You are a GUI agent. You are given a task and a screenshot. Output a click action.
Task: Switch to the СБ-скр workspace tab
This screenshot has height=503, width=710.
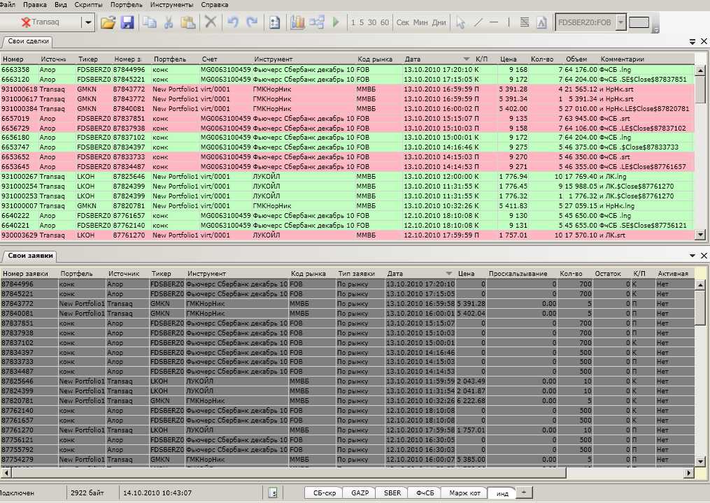pyautogui.click(x=324, y=493)
